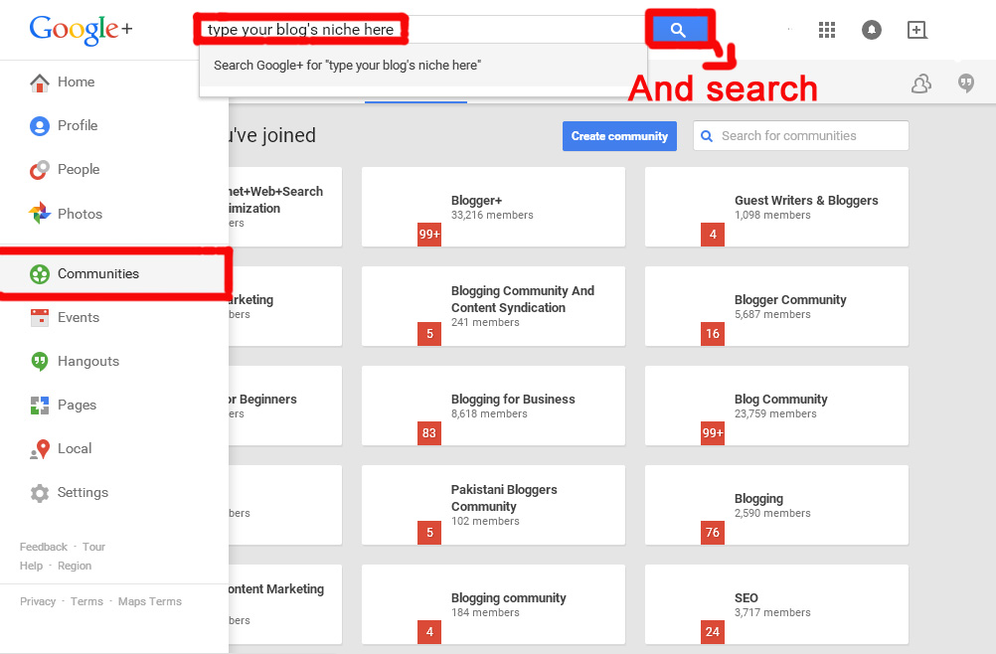Click the 'Search for communities' field

[801, 136]
